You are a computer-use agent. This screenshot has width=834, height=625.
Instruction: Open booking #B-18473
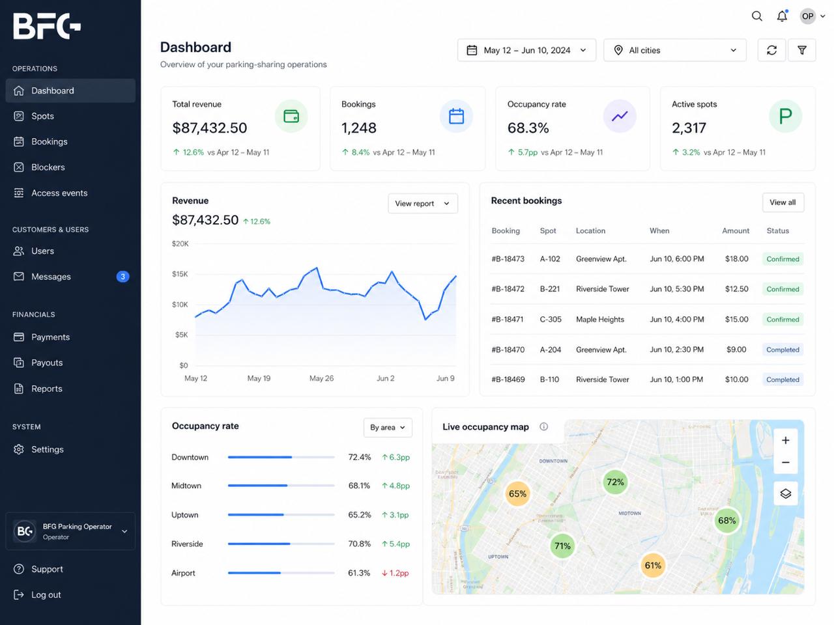point(508,259)
